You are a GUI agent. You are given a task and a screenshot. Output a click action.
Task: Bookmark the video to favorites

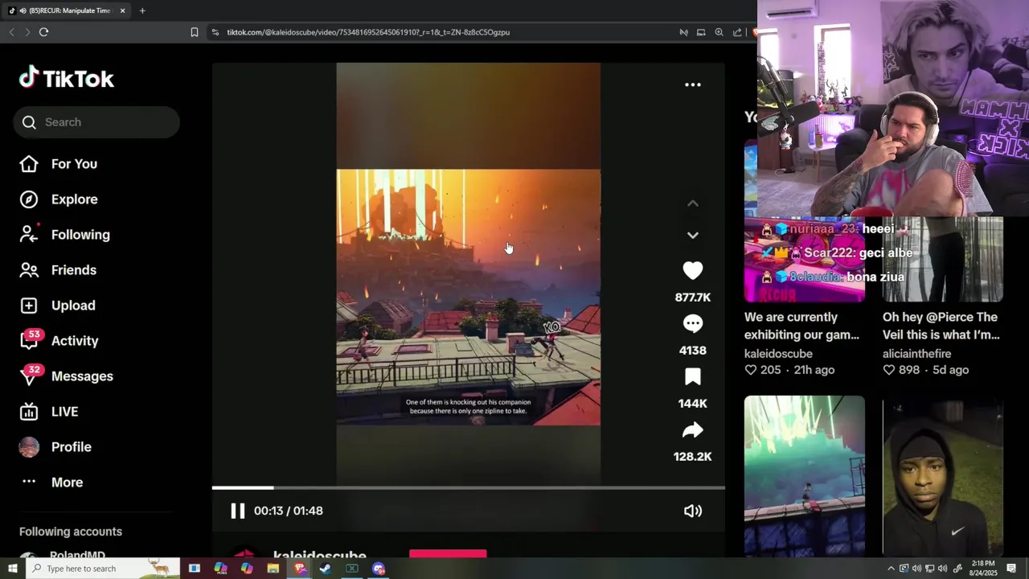tap(692, 377)
